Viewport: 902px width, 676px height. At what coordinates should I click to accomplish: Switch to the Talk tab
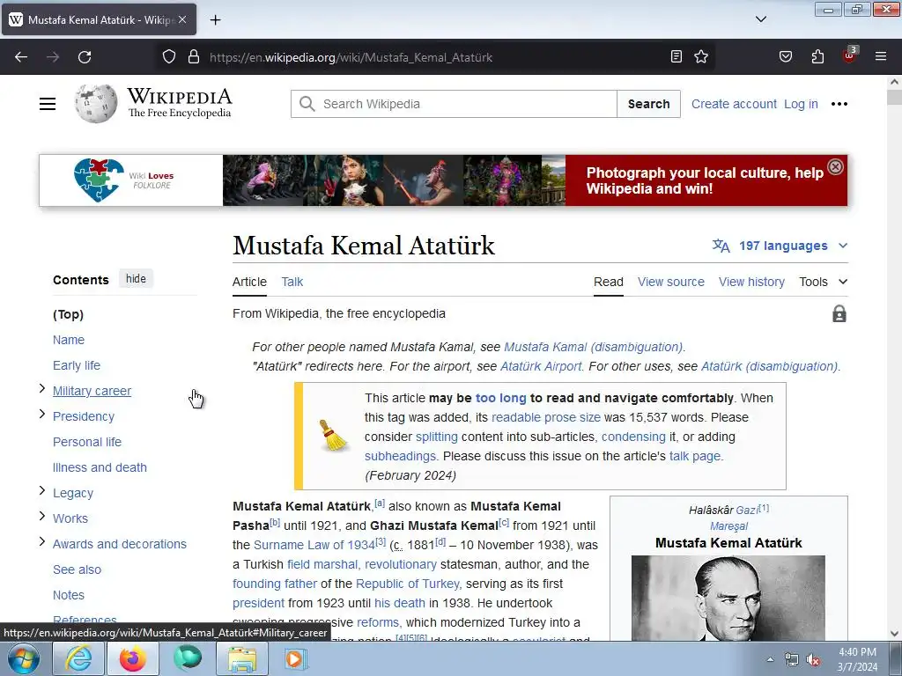click(292, 282)
